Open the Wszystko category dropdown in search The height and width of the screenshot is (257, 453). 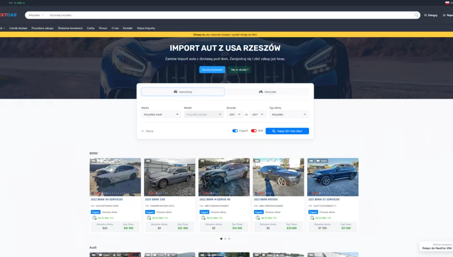coord(36,15)
